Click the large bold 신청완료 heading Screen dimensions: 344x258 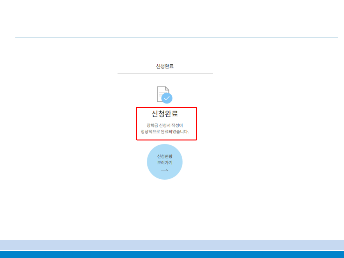coord(165,114)
